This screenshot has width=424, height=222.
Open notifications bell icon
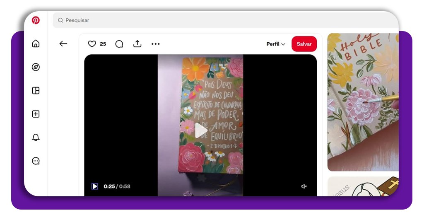point(36,138)
